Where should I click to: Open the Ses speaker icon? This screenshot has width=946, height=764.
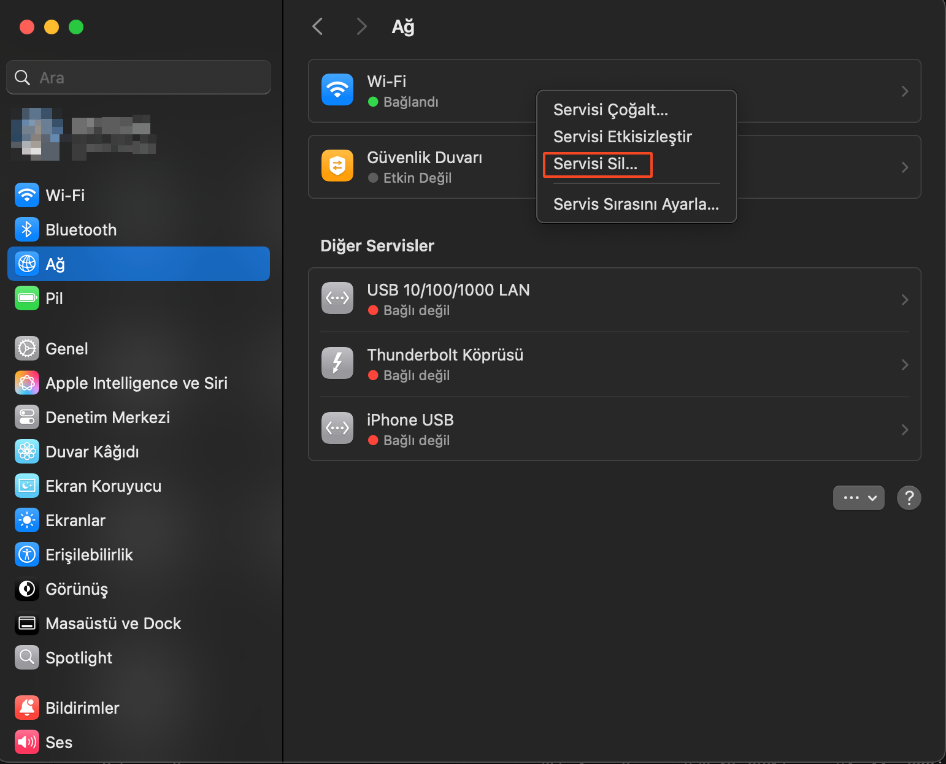pyautogui.click(x=27, y=743)
